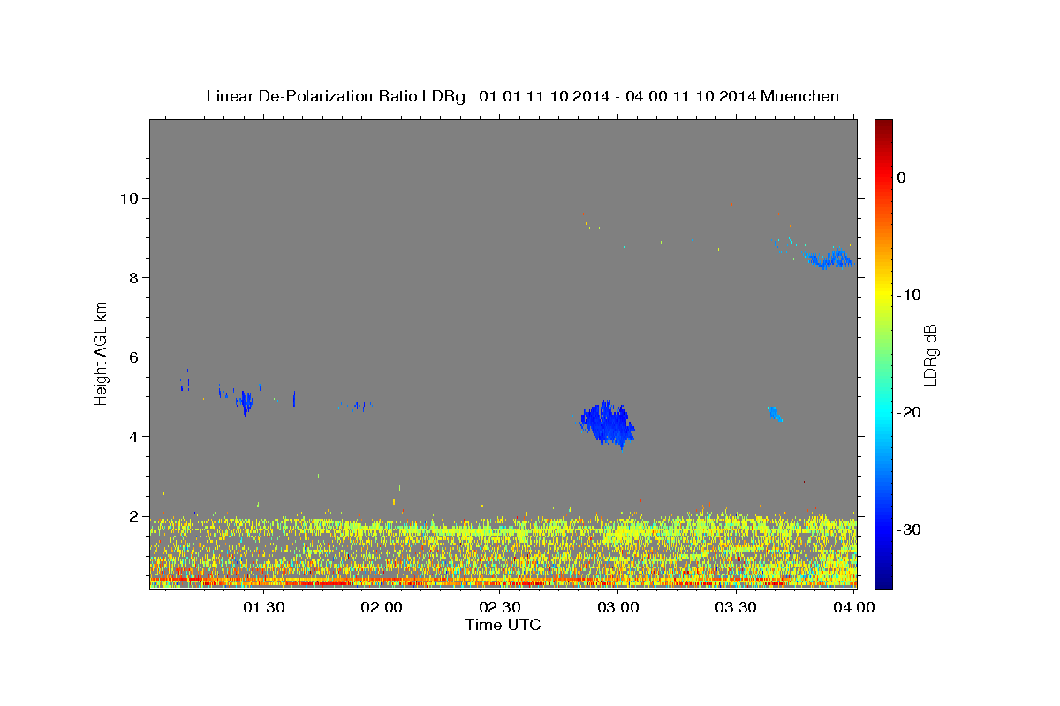Click the 'LDRg dB' colorbar label

[x=929, y=354]
